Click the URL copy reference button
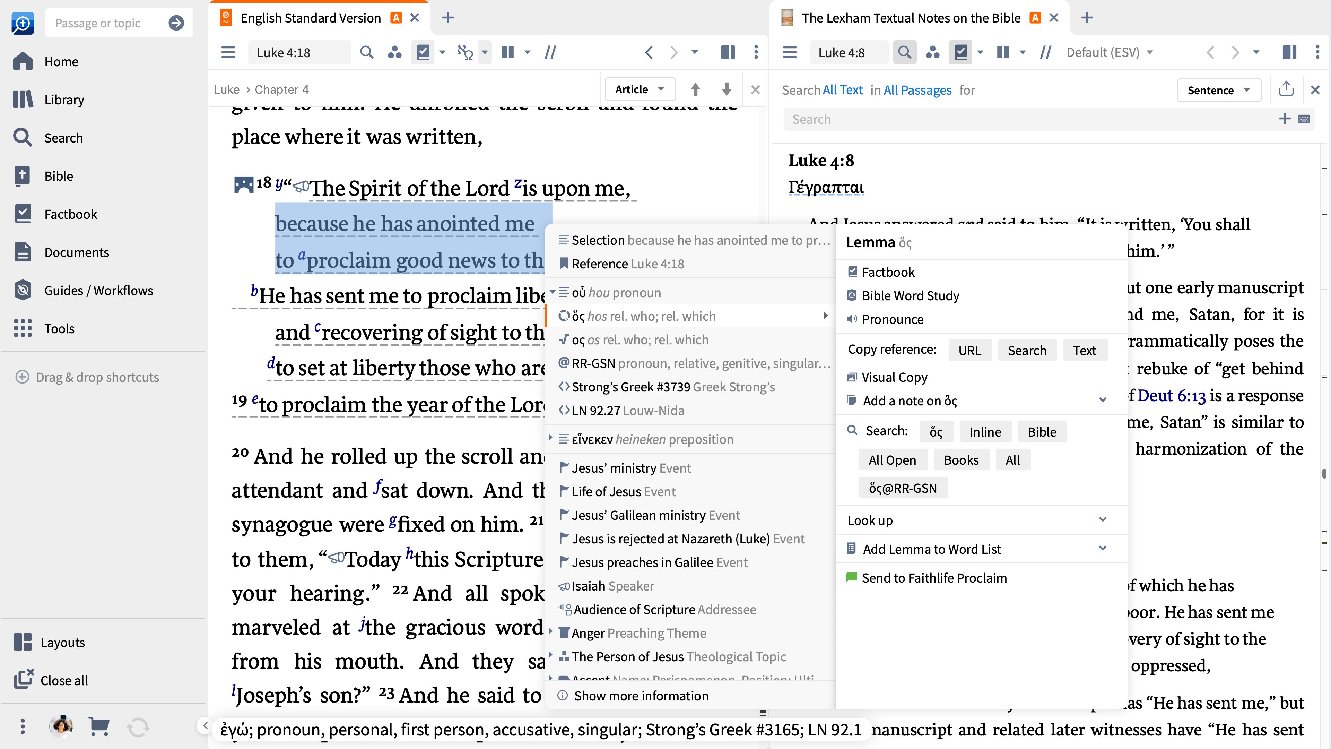The image size is (1331, 749). pyautogui.click(x=969, y=350)
